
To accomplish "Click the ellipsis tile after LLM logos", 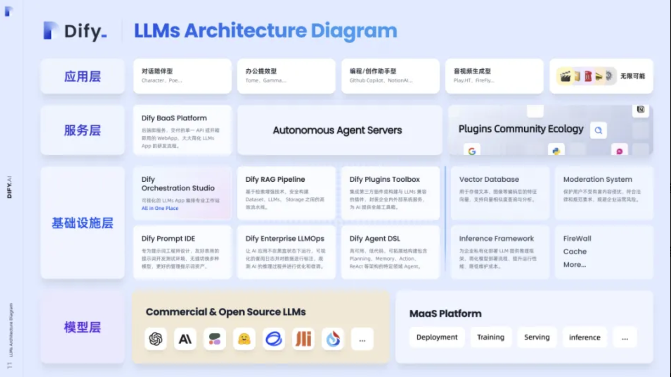I will click(x=362, y=339).
